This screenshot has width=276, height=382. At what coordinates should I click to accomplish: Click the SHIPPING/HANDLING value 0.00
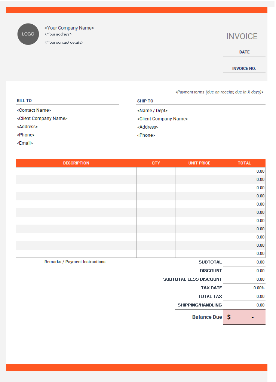point(244,305)
